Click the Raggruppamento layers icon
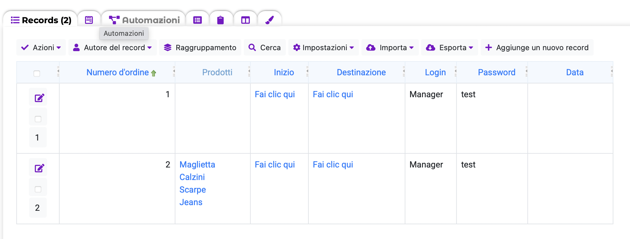 click(168, 47)
